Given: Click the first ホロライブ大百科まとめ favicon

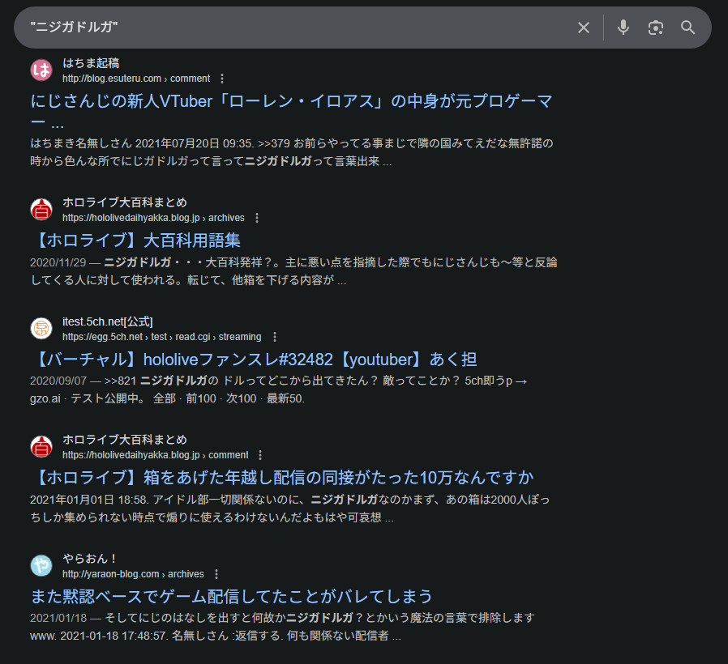Looking at the screenshot, I should coord(41,210).
